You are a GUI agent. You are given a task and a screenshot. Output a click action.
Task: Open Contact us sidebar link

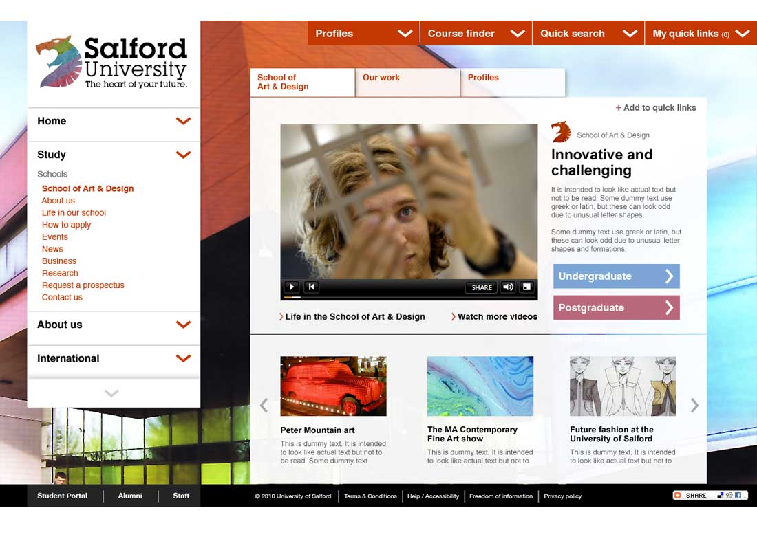pos(62,297)
